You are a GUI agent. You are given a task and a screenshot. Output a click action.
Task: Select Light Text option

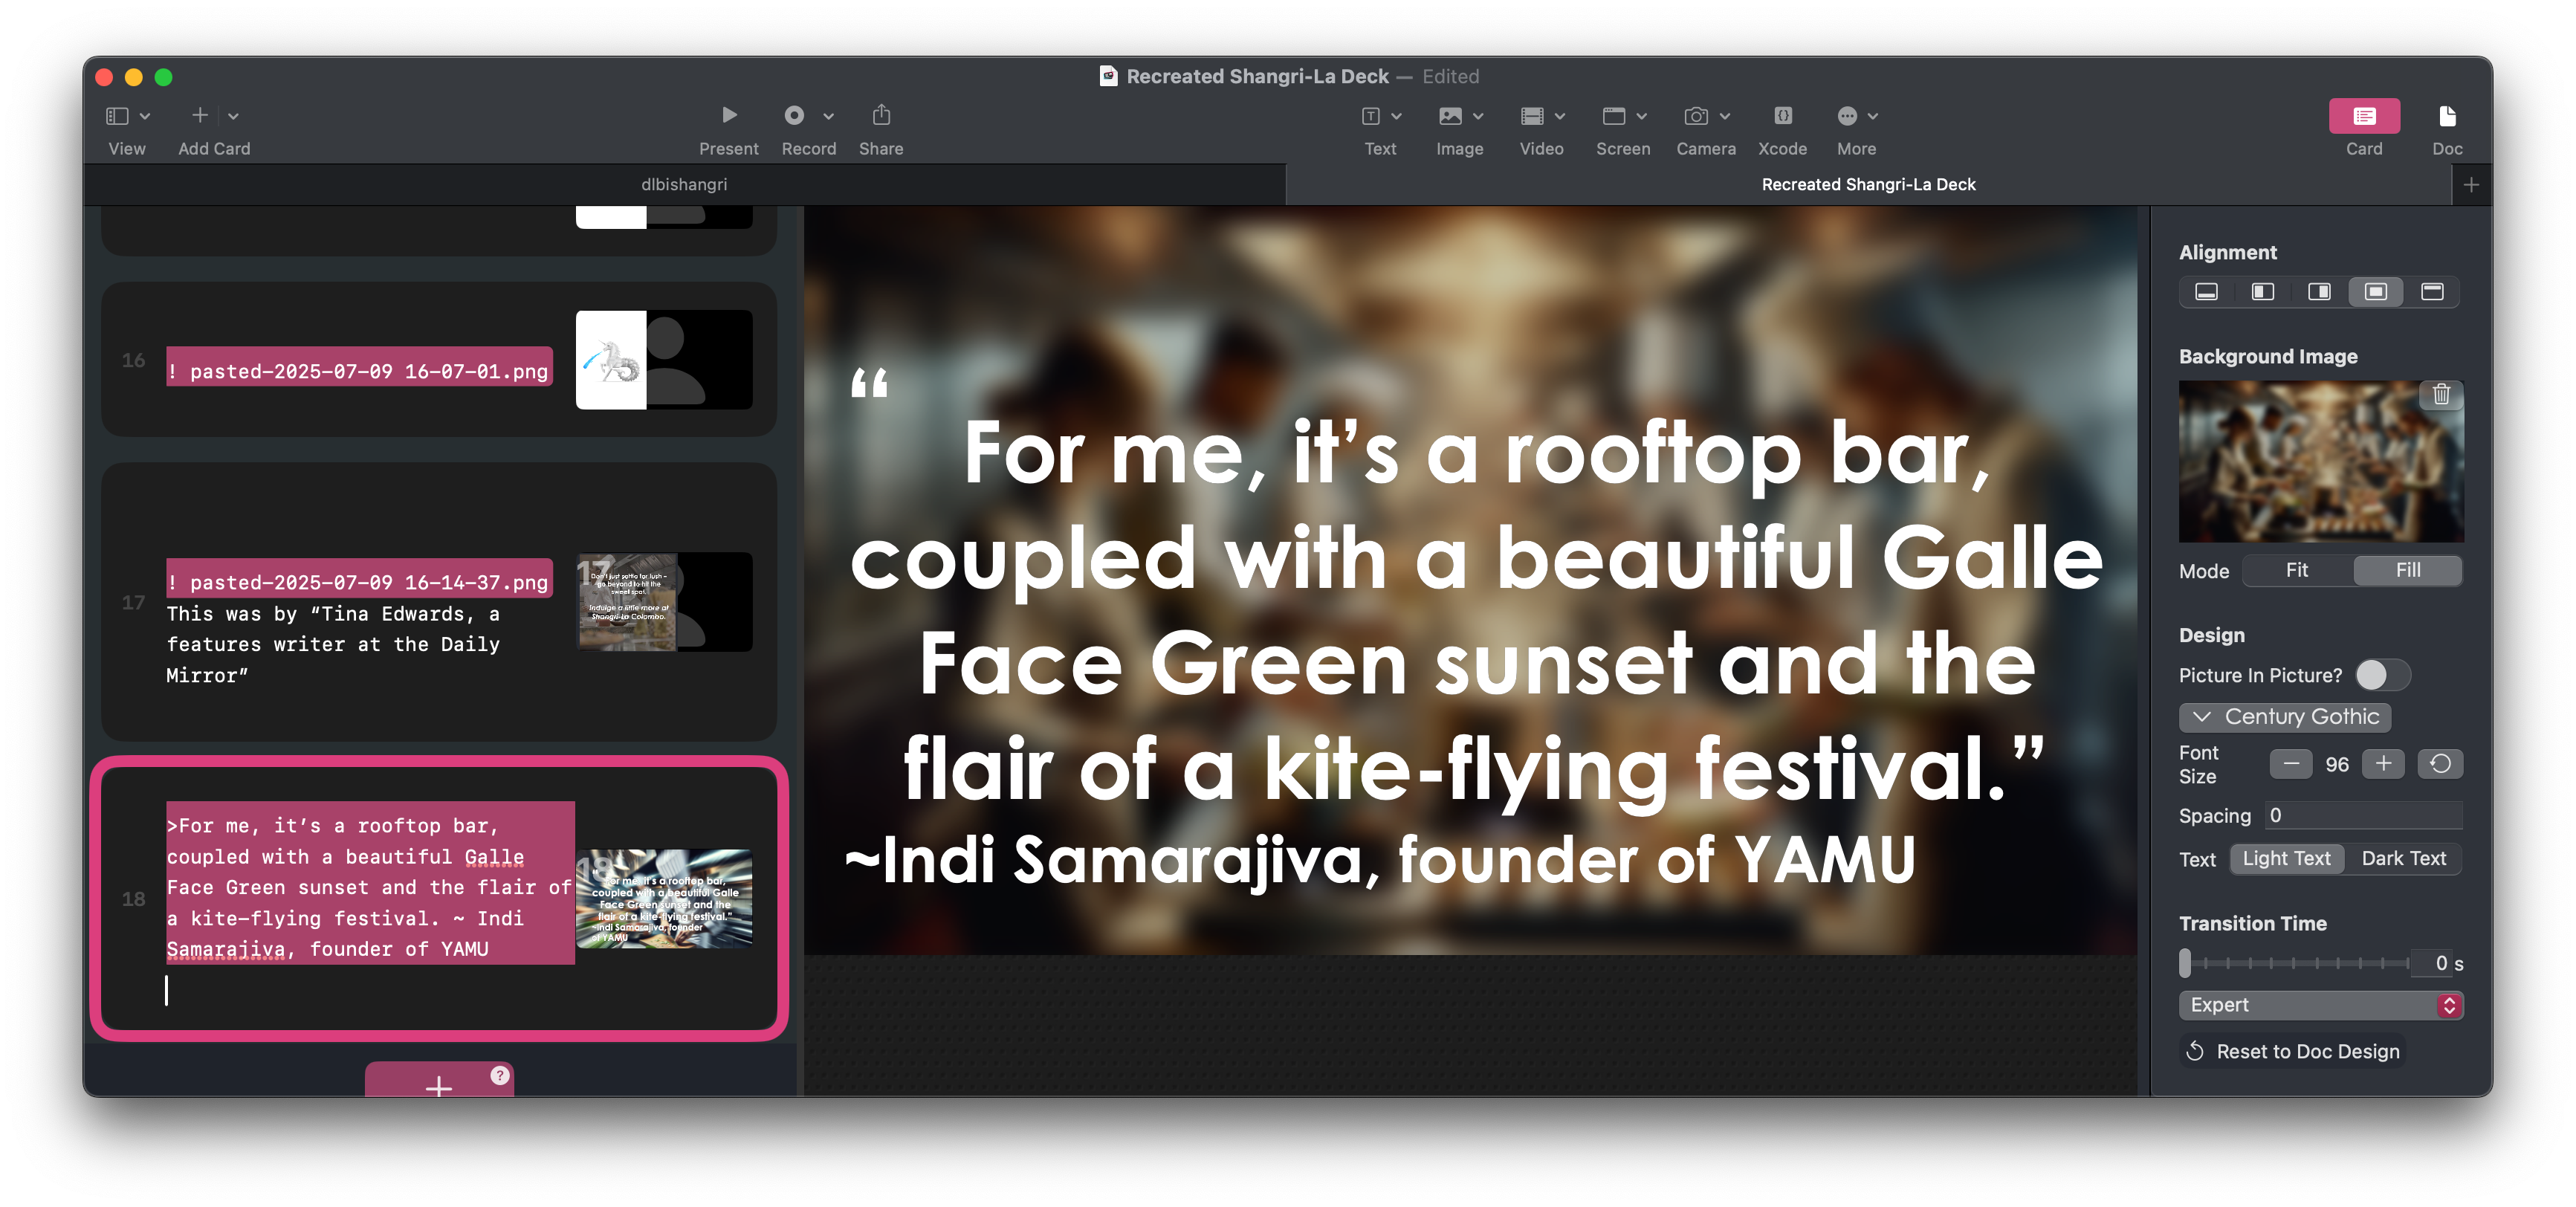[2287, 859]
